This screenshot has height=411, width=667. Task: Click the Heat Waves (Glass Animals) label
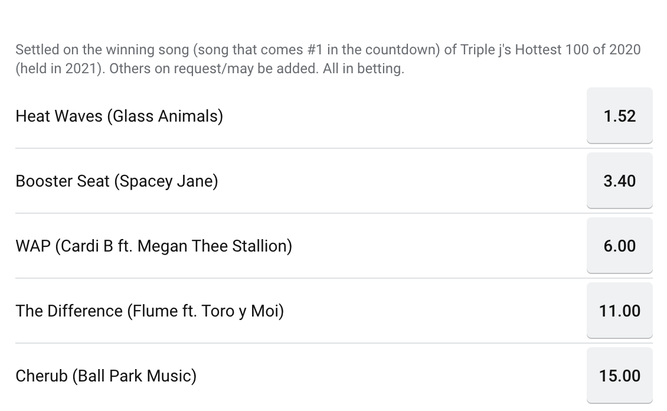point(119,116)
